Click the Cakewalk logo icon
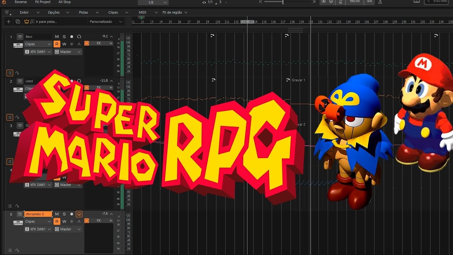453x255 pixels. (x=4, y=2)
